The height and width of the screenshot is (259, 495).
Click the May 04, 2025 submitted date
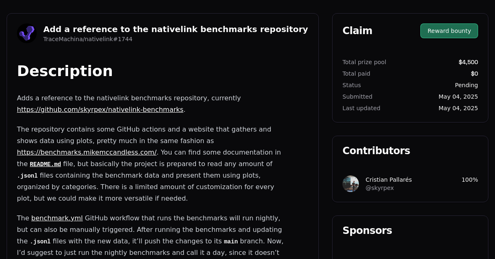458,97
